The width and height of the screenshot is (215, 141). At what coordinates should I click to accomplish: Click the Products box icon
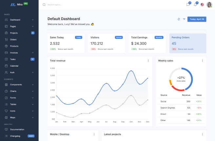(6, 46)
